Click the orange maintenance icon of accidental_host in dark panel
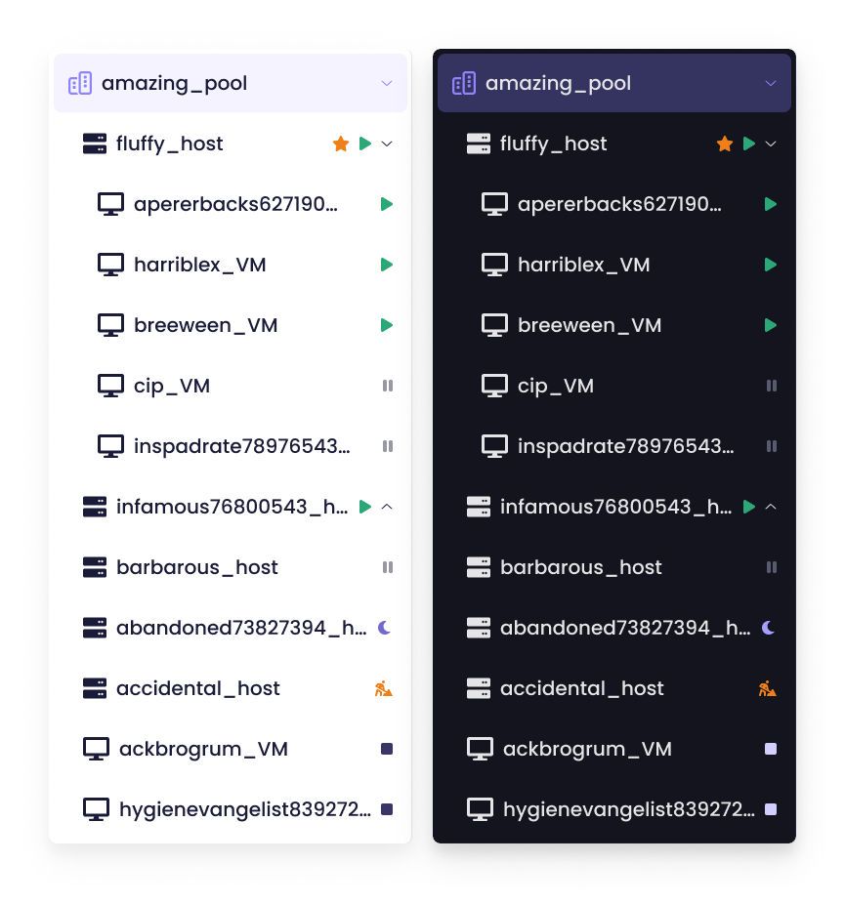Screen dimensions: 845x904 click(x=767, y=688)
